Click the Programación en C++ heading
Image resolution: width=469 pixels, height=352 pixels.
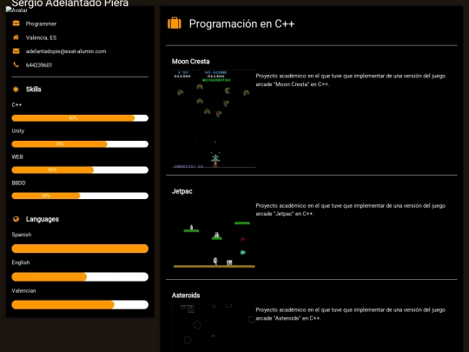[x=241, y=23]
